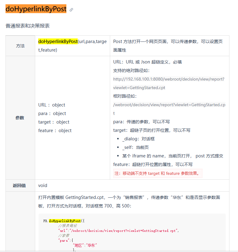The image size is (238, 252).
Task: Click the "url" line in the code sample
Action: click(x=118, y=231)
